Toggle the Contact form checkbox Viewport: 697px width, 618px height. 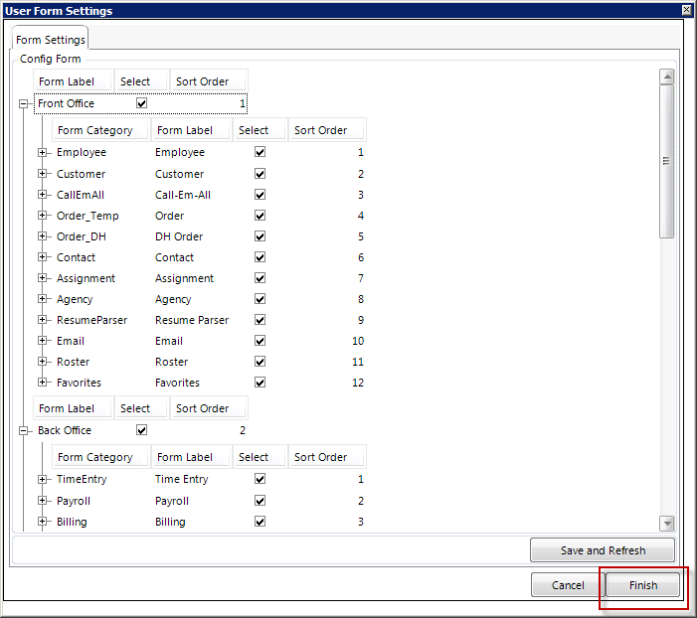pyautogui.click(x=261, y=256)
